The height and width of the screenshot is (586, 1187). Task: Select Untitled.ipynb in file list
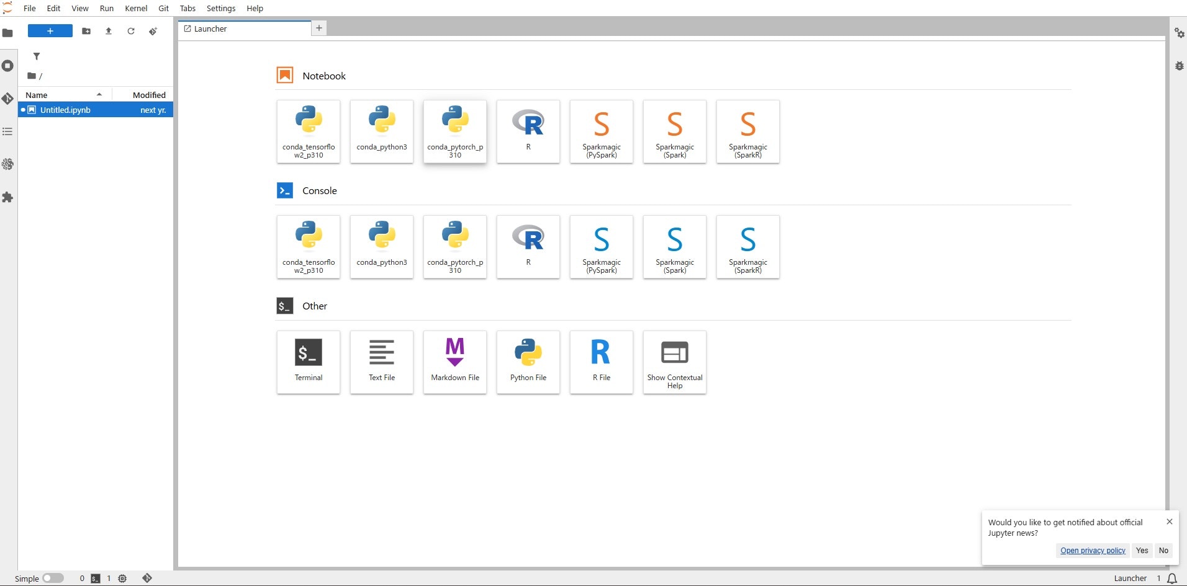(x=96, y=110)
